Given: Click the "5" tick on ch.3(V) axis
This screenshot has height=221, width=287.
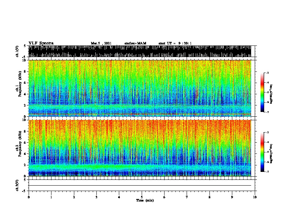Looking at the screenshot, I should click(25, 179).
